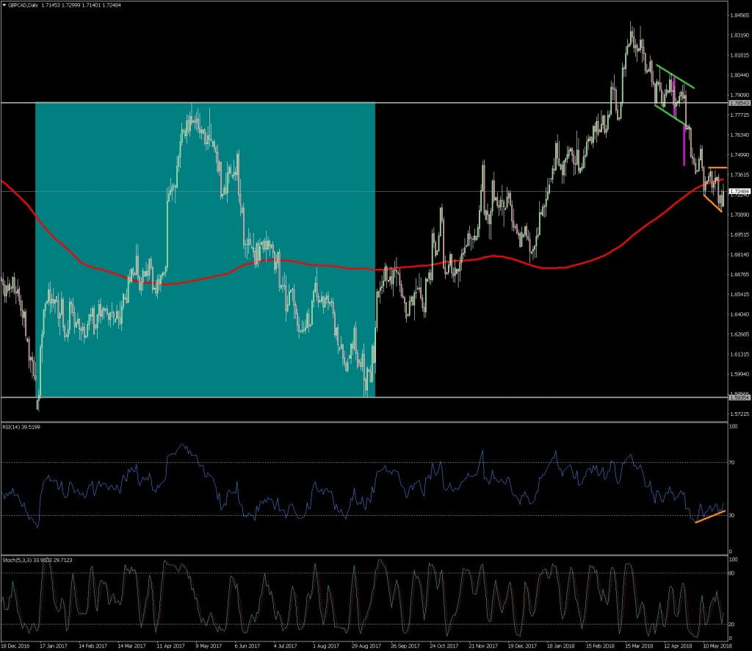Click the triangle arrow beside GBPCAD,Daily
This screenshot has height=651, width=752.
click(4, 5)
